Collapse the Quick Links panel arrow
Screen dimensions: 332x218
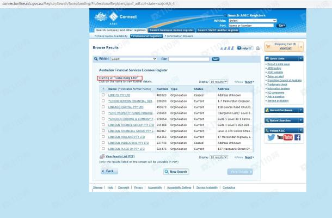301,58
